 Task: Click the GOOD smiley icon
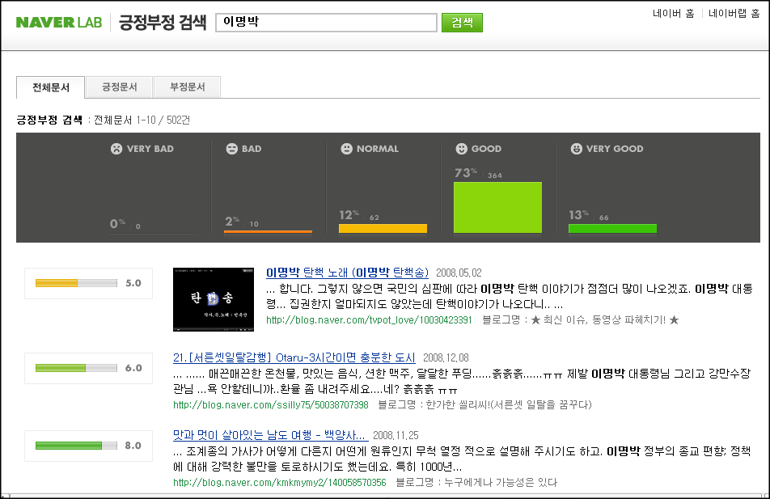point(462,148)
